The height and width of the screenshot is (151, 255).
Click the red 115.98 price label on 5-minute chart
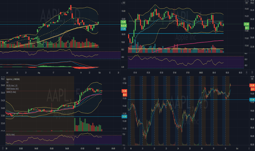click(124, 91)
